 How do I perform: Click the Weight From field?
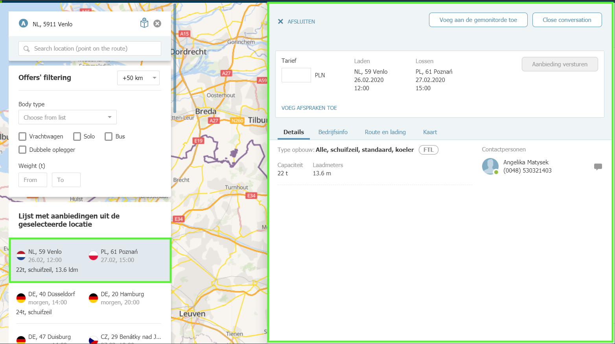33,180
